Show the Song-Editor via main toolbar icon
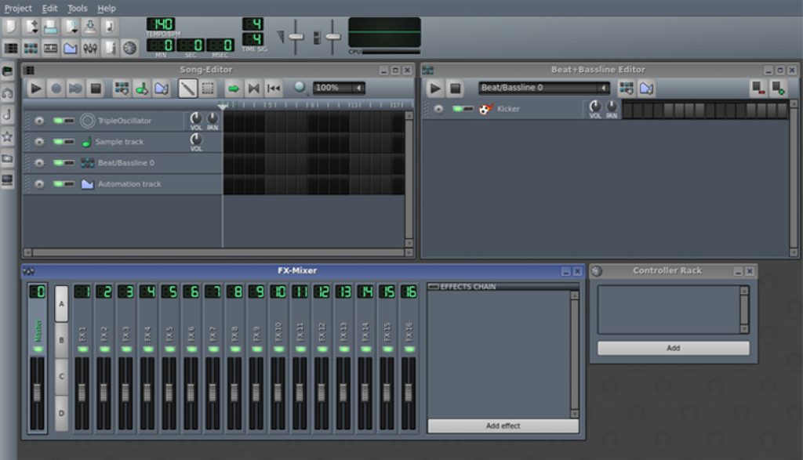Image resolution: width=803 pixels, height=460 pixels. (x=11, y=48)
